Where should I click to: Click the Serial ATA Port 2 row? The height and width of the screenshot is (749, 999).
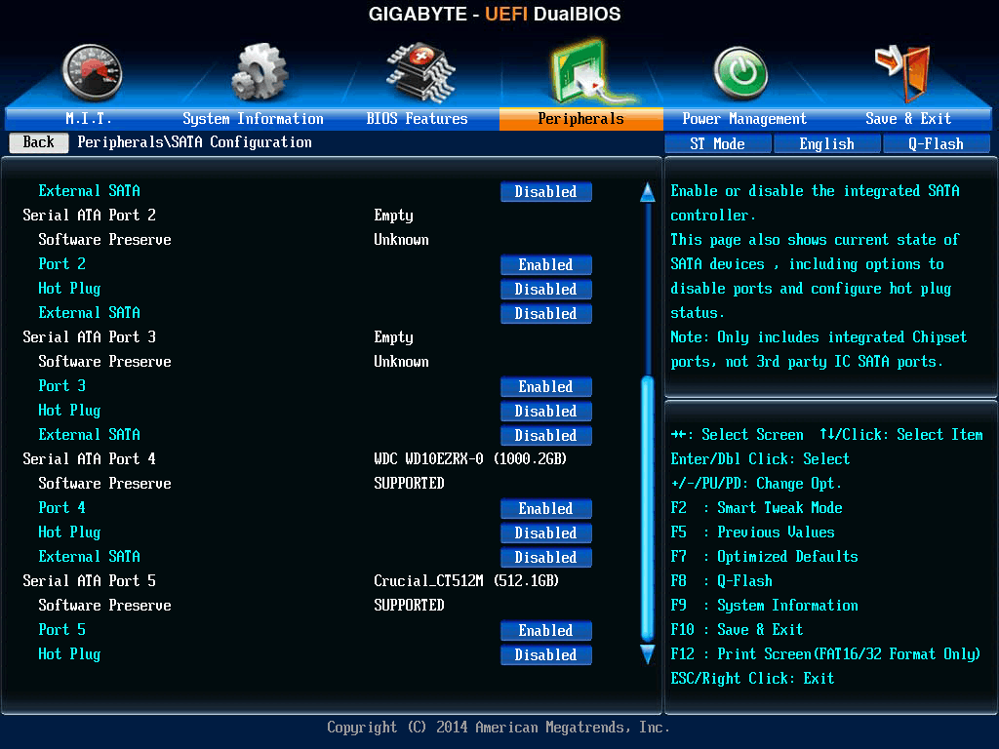click(89, 216)
